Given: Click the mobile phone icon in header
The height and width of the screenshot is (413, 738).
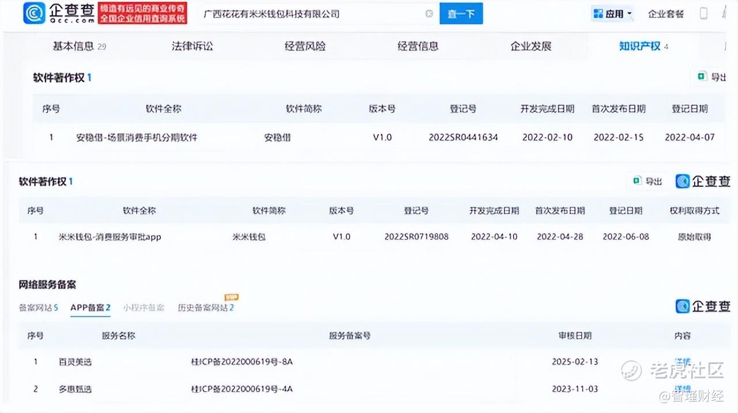Looking at the screenshot, I should click(x=703, y=13).
